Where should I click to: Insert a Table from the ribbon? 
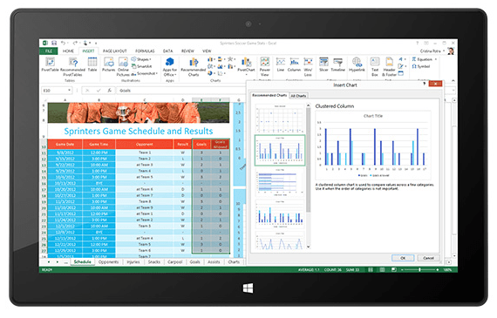(92, 64)
